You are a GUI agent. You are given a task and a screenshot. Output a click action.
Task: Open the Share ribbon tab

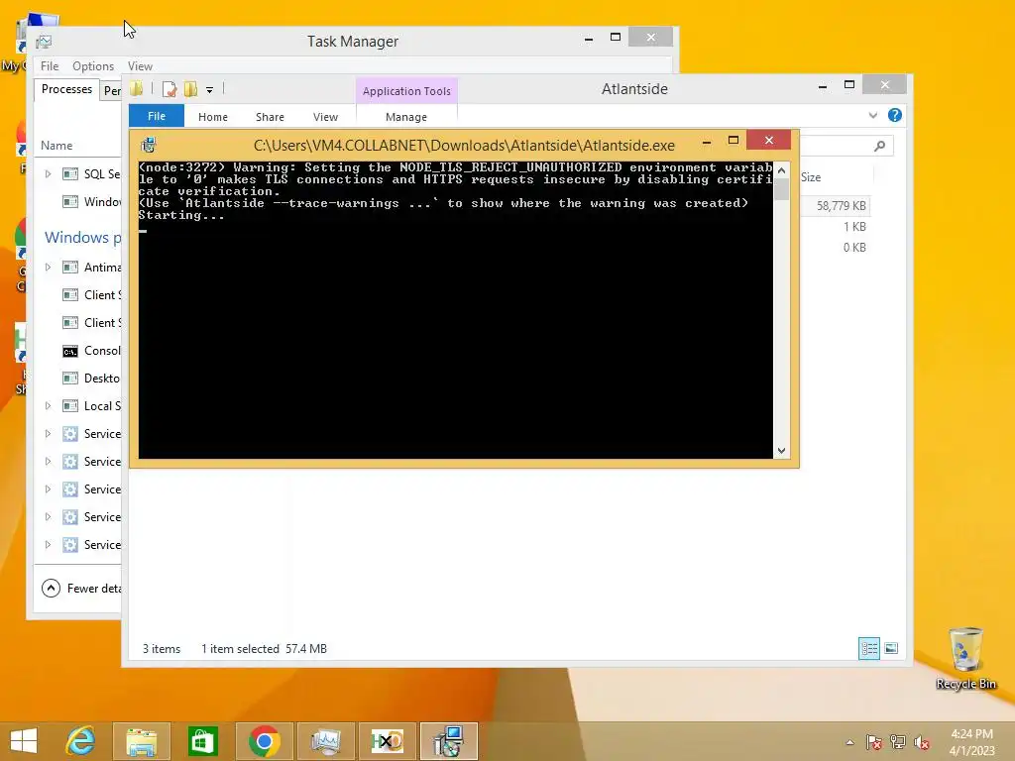(270, 117)
